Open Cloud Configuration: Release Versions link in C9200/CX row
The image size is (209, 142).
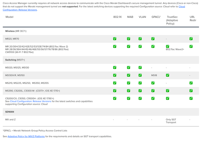(30, 101)
